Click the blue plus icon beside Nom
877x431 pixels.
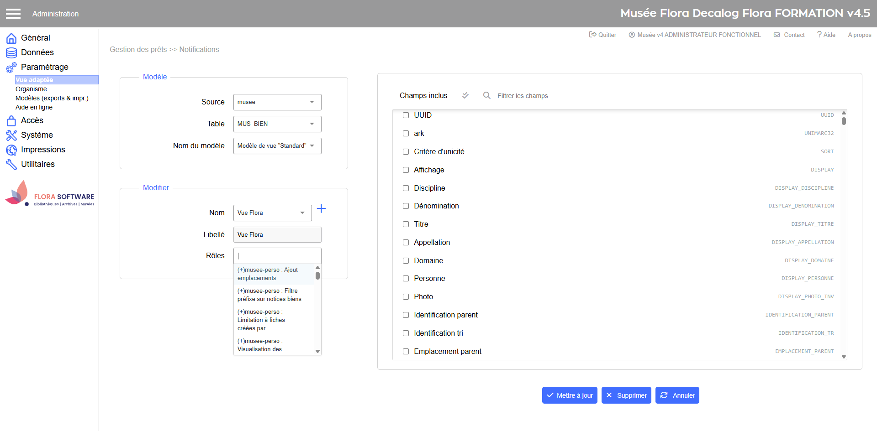322,208
